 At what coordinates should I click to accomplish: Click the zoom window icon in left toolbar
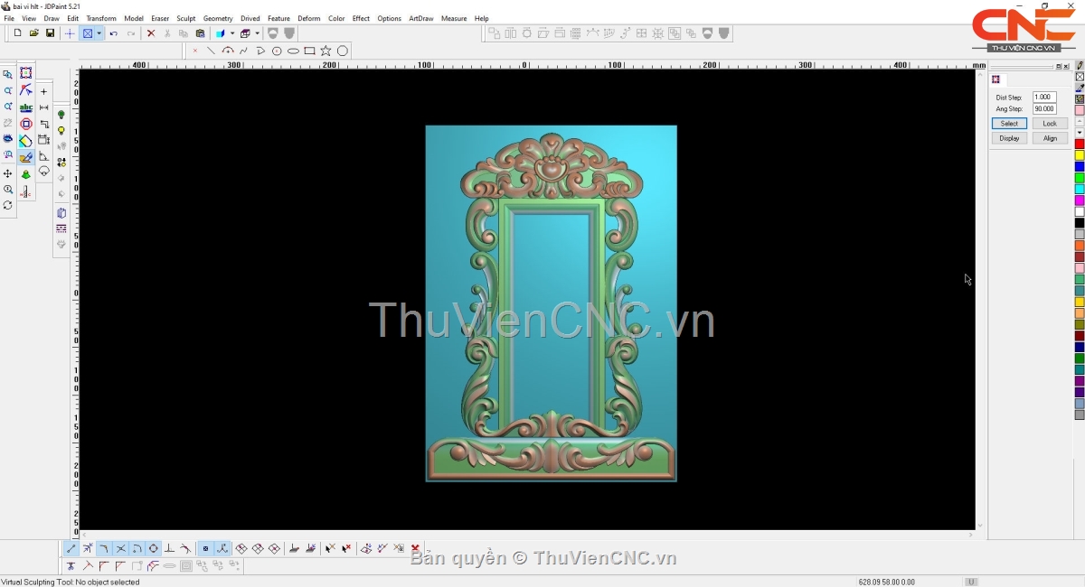[x=8, y=75]
